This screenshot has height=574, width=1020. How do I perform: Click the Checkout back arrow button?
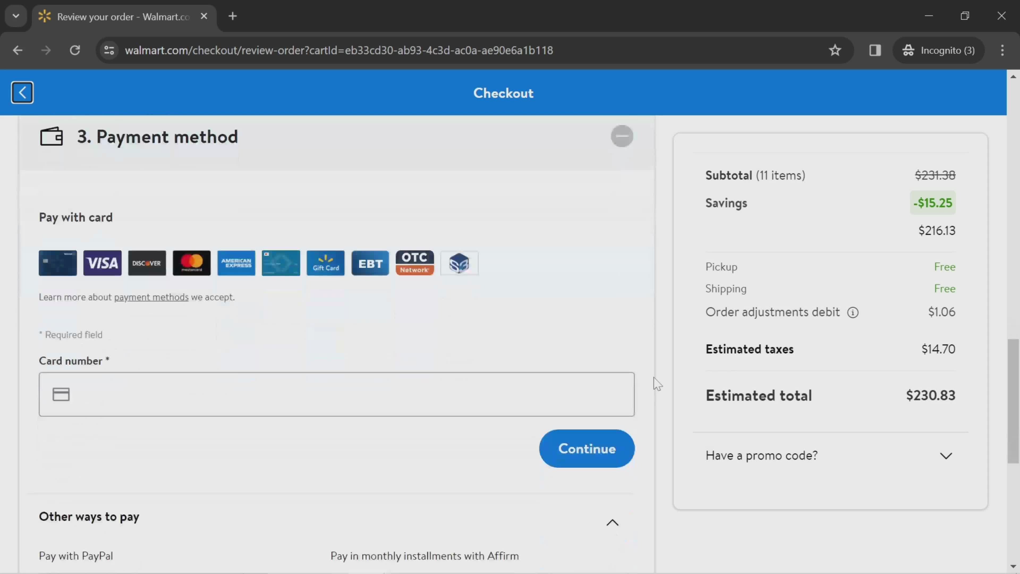coord(22,93)
